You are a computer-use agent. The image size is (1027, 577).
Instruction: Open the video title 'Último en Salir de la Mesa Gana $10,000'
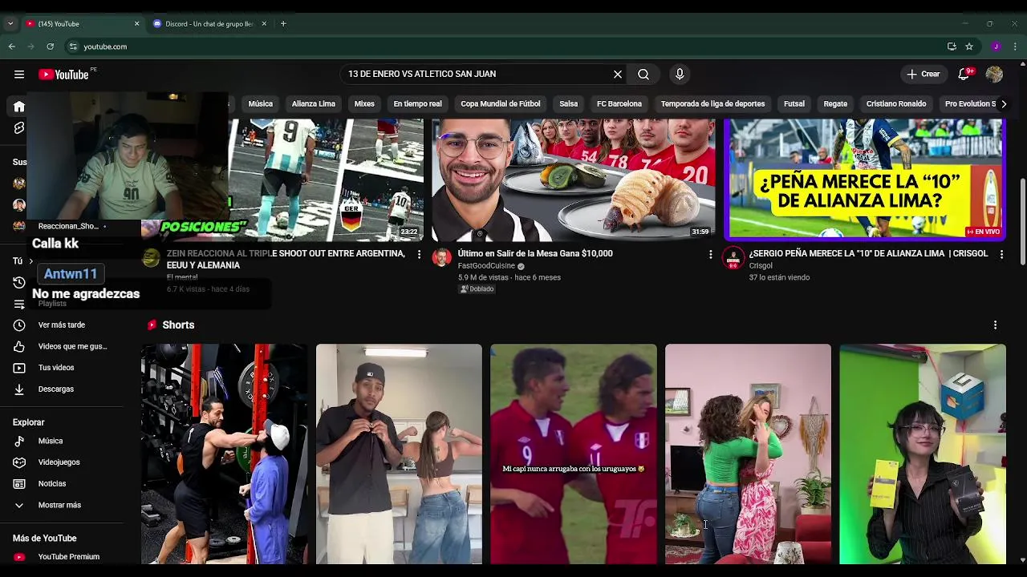[x=535, y=254]
